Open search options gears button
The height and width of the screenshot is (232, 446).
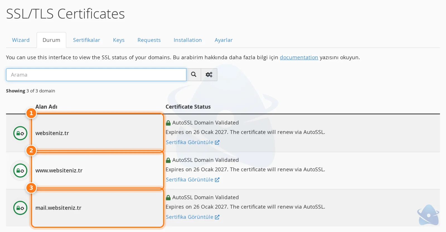point(209,75)
